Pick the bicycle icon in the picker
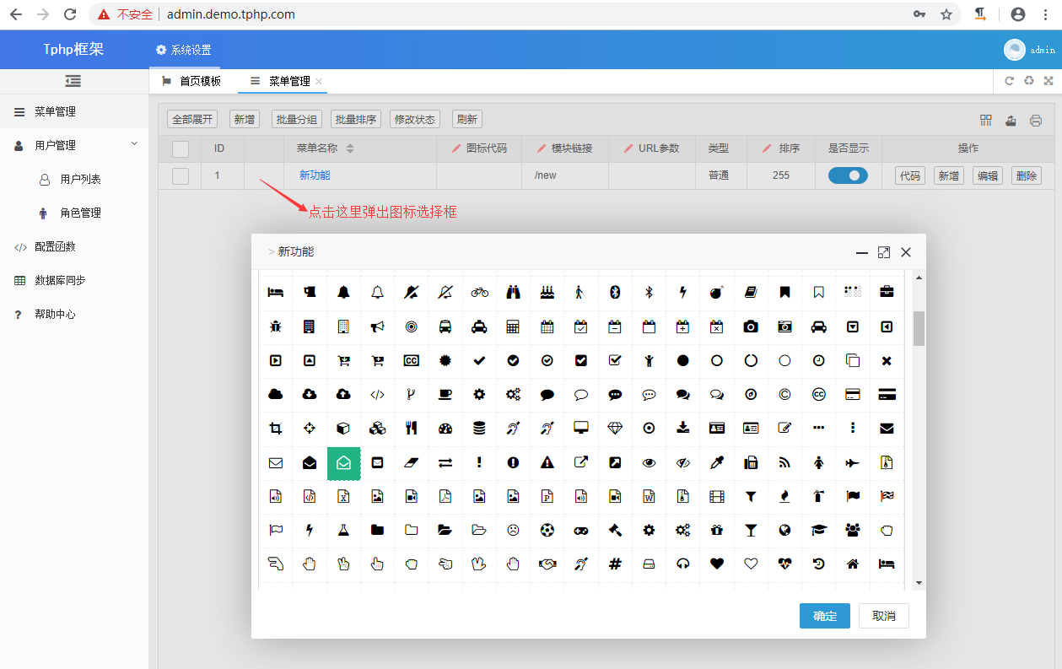This screenshot has width=1062, height=669. pyautogui.click(x=479, y=292)
